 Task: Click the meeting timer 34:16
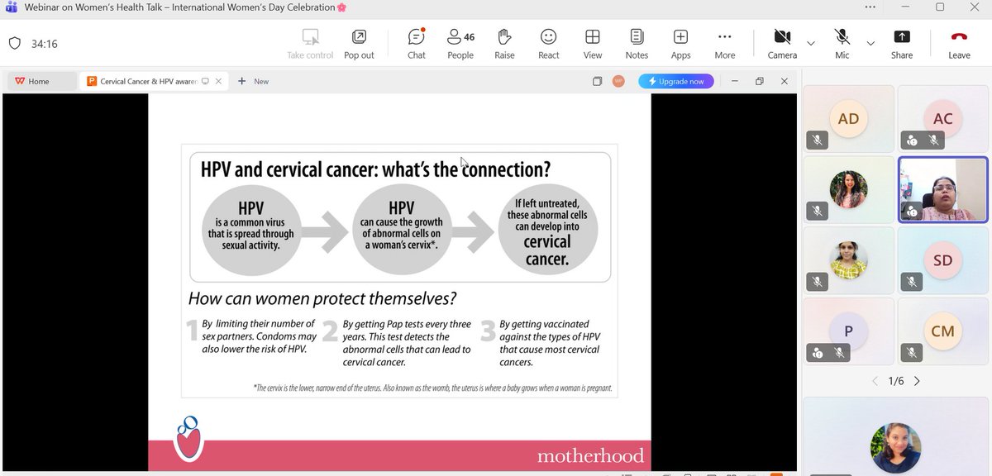tap(45, 44)
